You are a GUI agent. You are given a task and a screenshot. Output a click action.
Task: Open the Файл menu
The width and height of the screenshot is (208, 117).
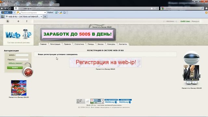[x=3, y=5]
